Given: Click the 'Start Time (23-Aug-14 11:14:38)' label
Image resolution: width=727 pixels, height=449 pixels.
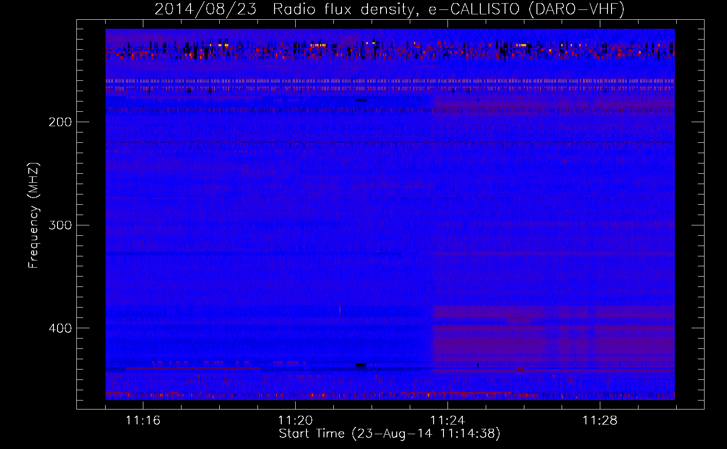Looking at the screenshot, I should coord(390,434).
